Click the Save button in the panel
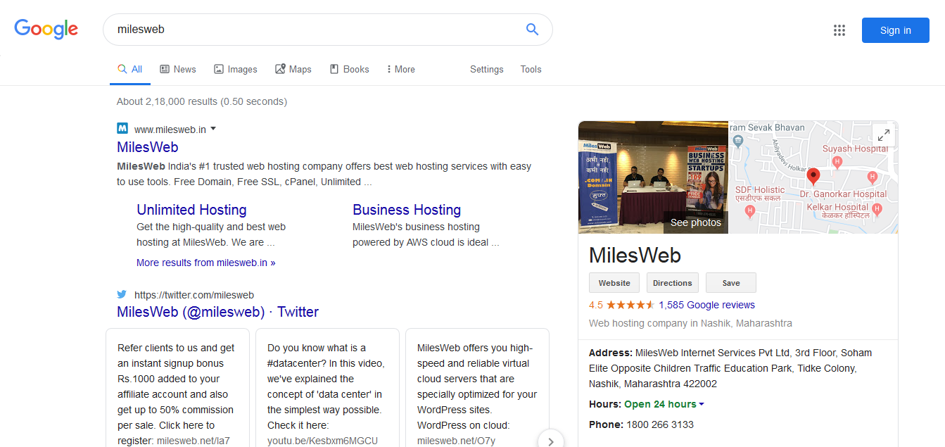The height and width of the screenshot is (447, 945). click(731, 283)
